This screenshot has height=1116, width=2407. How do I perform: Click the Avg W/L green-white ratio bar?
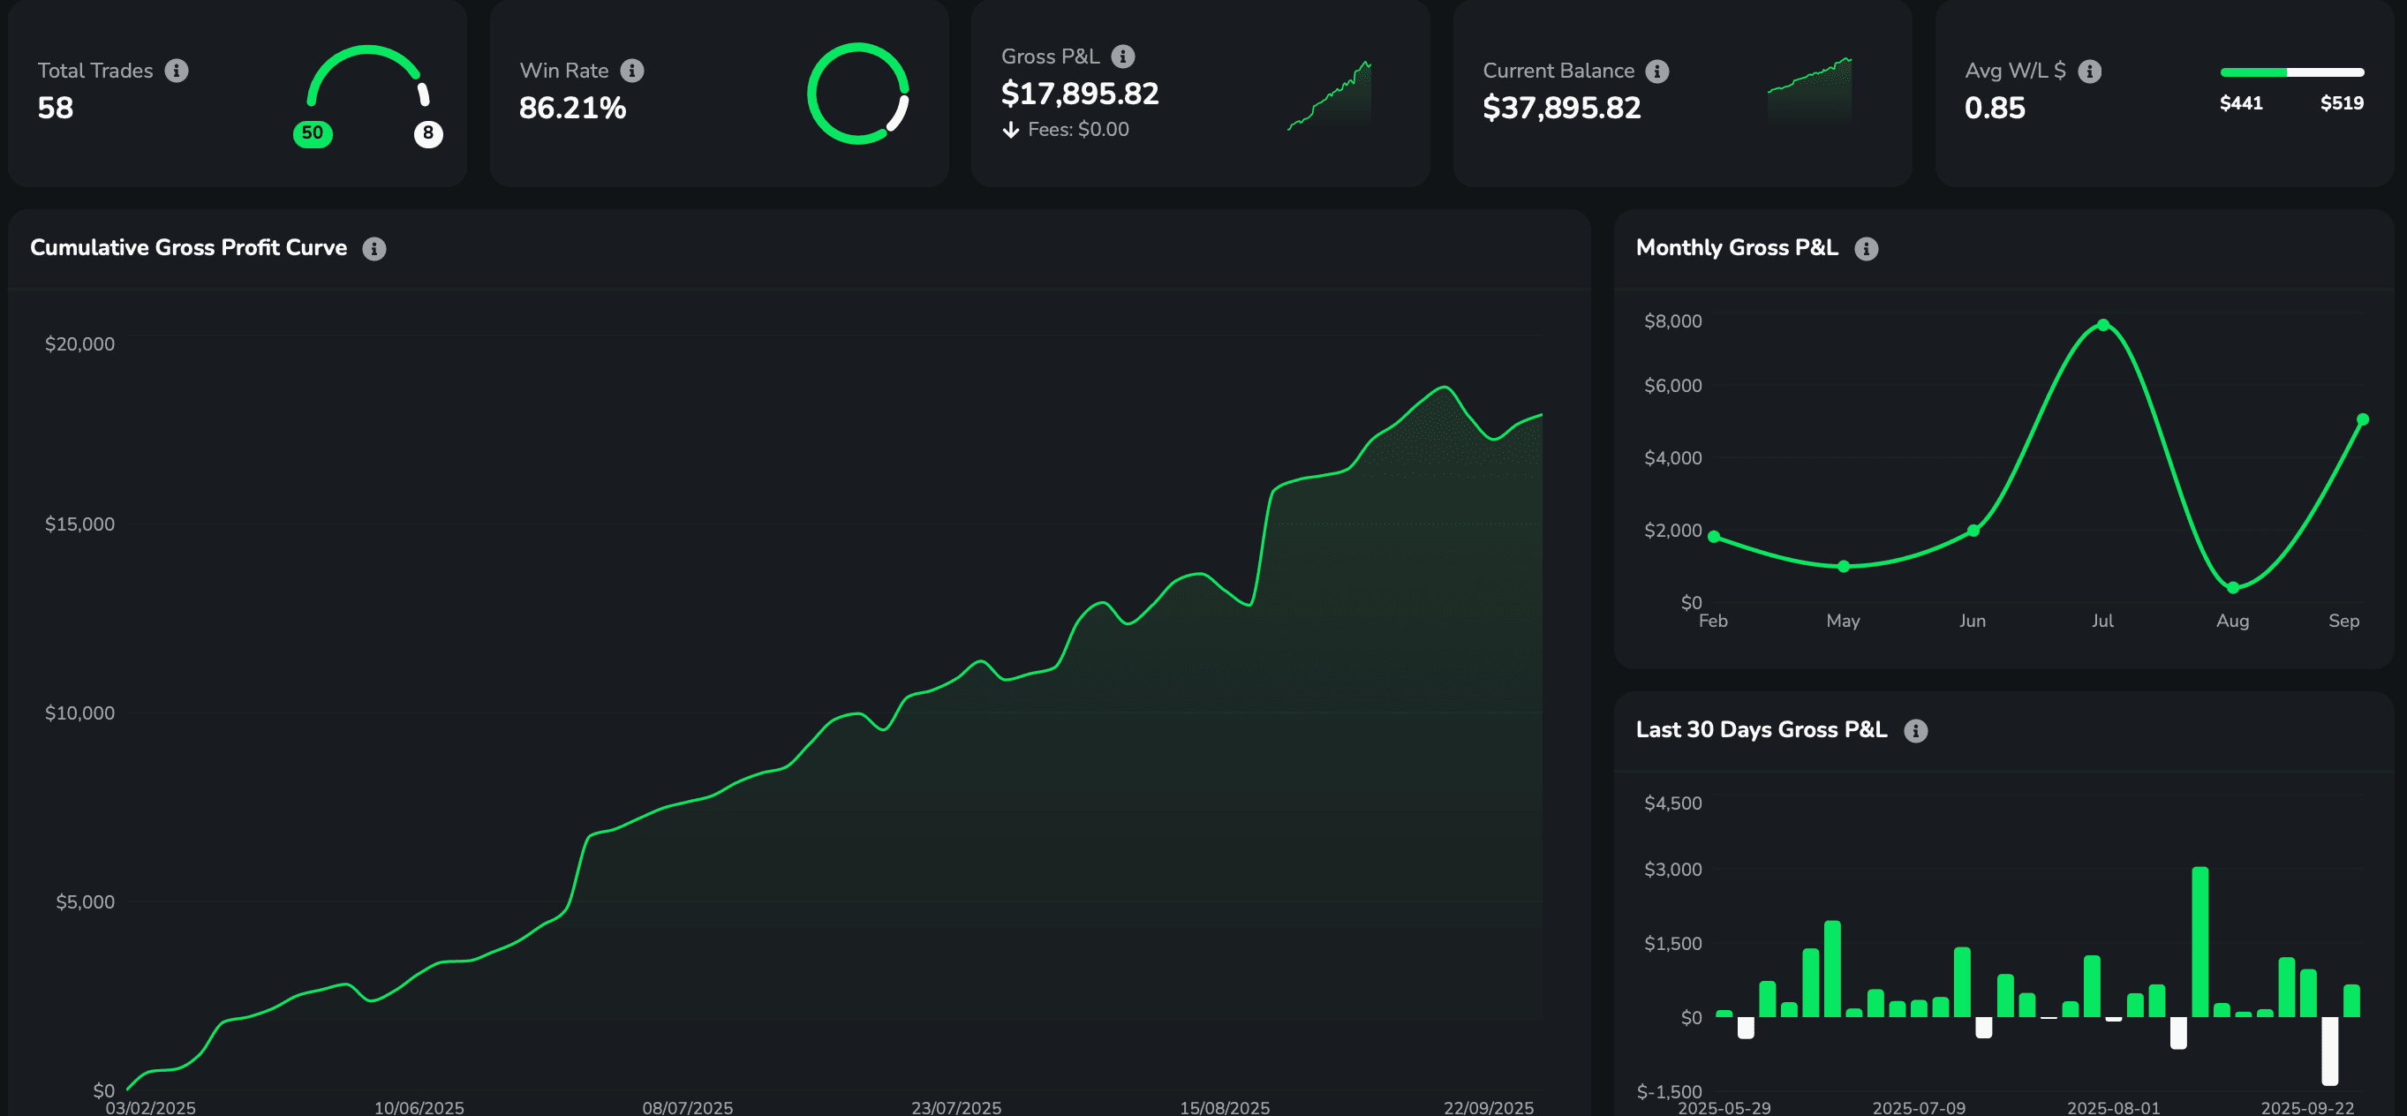(x=2291, y=72)
